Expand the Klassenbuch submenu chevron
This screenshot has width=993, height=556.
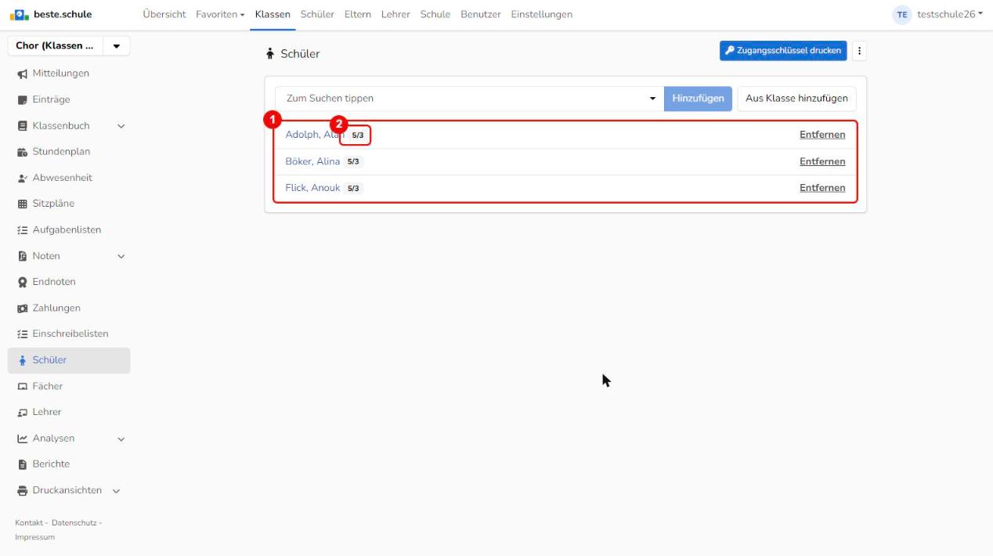pos(121,125)
